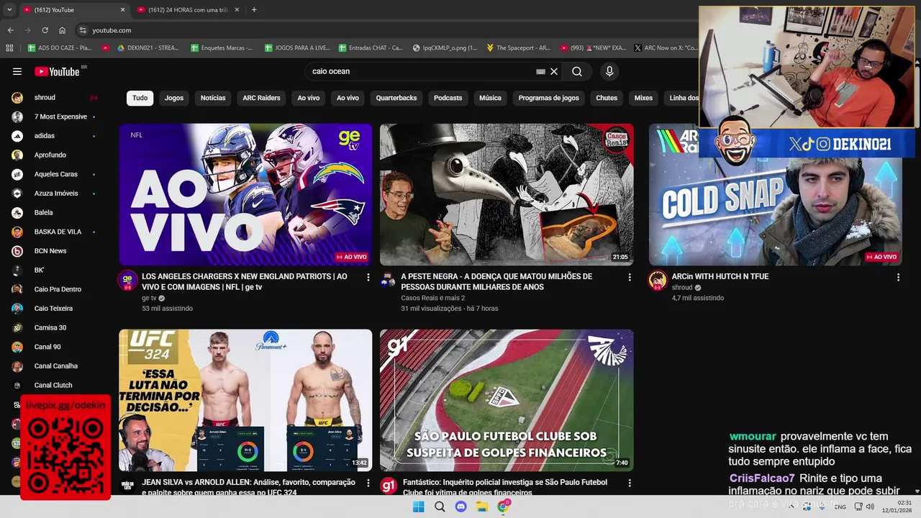Viewport: 921px width, 518px height.
Task: Open 'ARCin WITH HUTCH N TFUE' title link
Action: pos(720,276)
